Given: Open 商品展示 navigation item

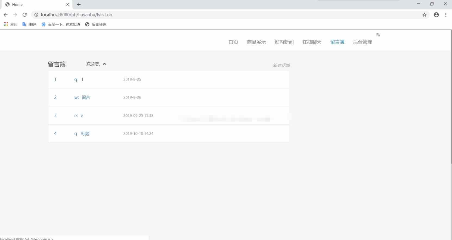Looking at the screenshot, I should coord(256,42).
